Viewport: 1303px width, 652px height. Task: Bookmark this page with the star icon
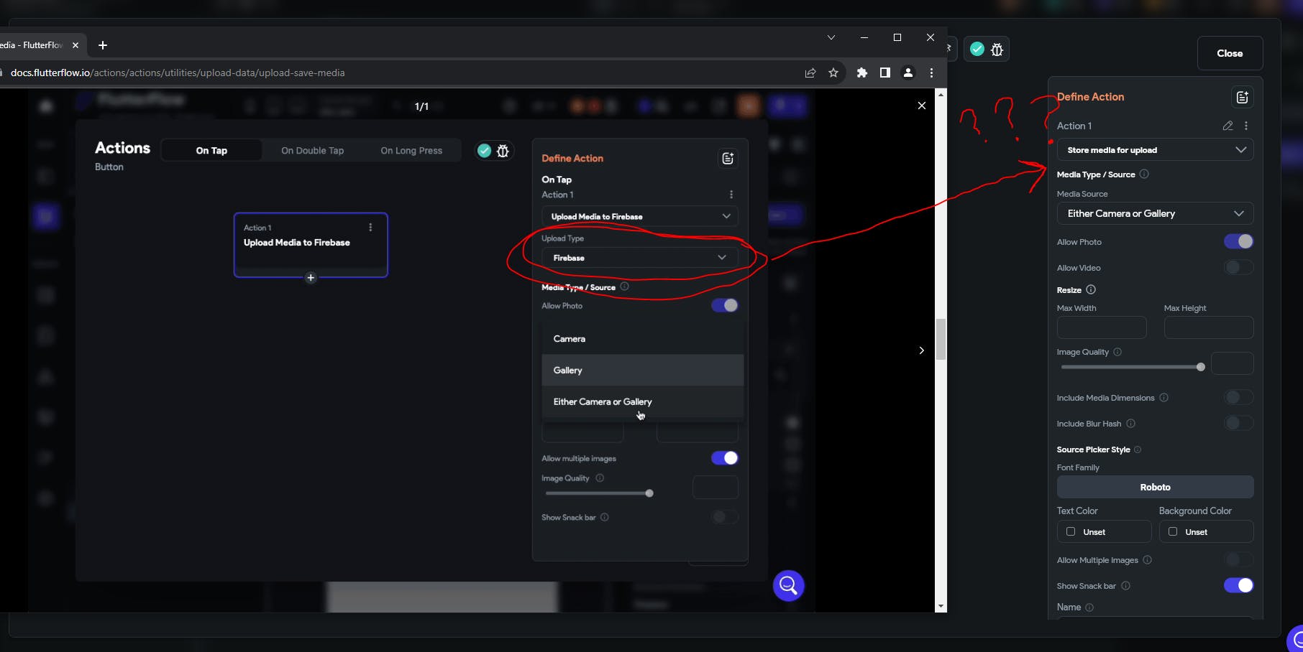tap(833, 73)
